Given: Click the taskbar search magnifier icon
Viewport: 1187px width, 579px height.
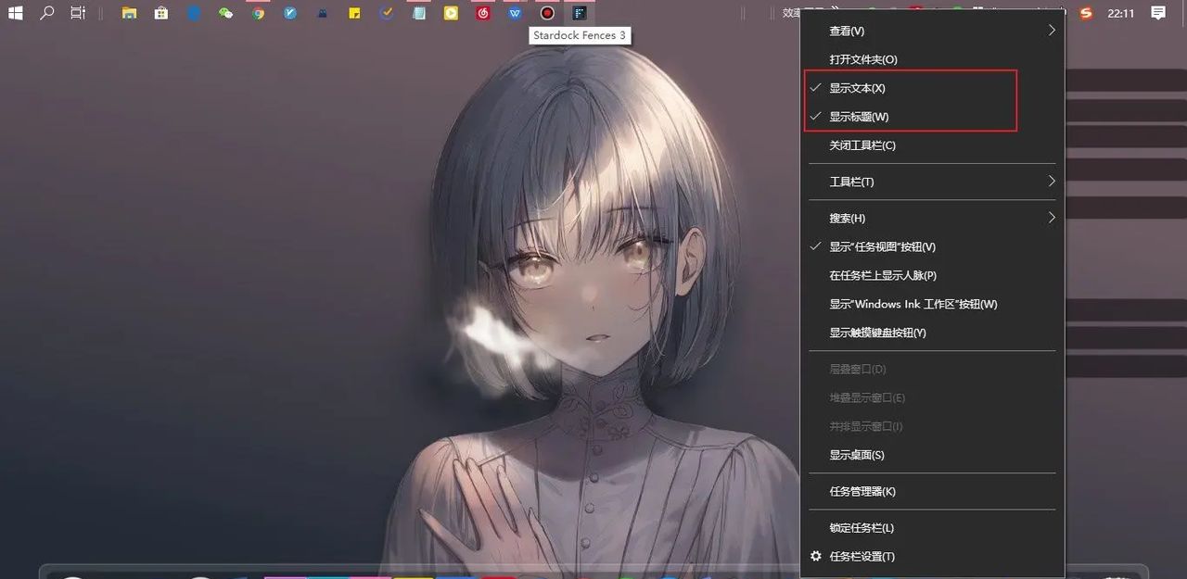Looking at the screenshot, I should click(47, 13).
